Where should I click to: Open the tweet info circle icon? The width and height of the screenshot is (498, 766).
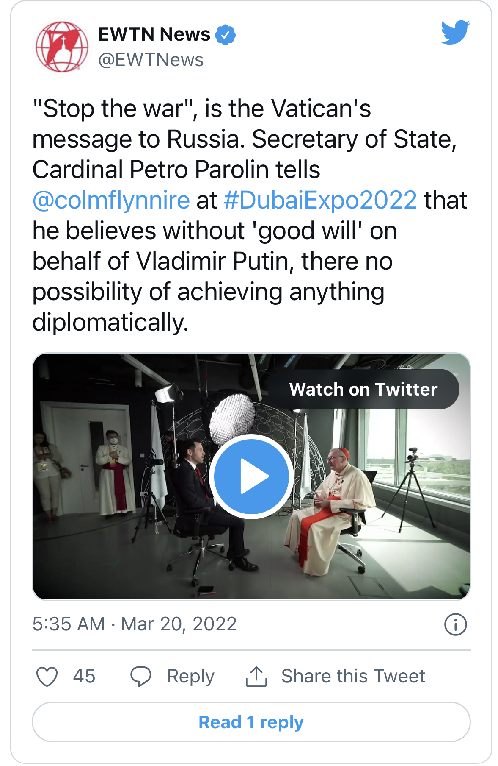click(456, 624)
